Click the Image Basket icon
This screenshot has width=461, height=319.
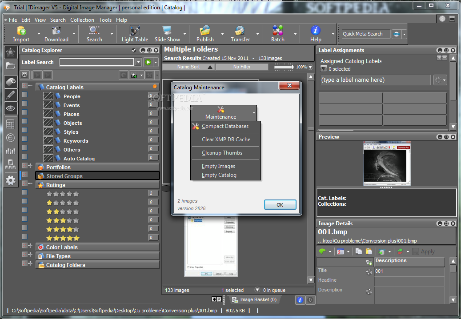click(x=235, y=299)
